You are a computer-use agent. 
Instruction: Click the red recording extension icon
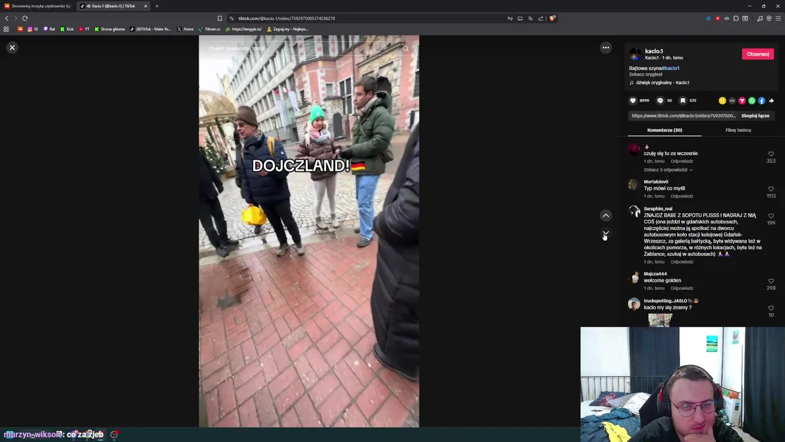pos(718,18)
